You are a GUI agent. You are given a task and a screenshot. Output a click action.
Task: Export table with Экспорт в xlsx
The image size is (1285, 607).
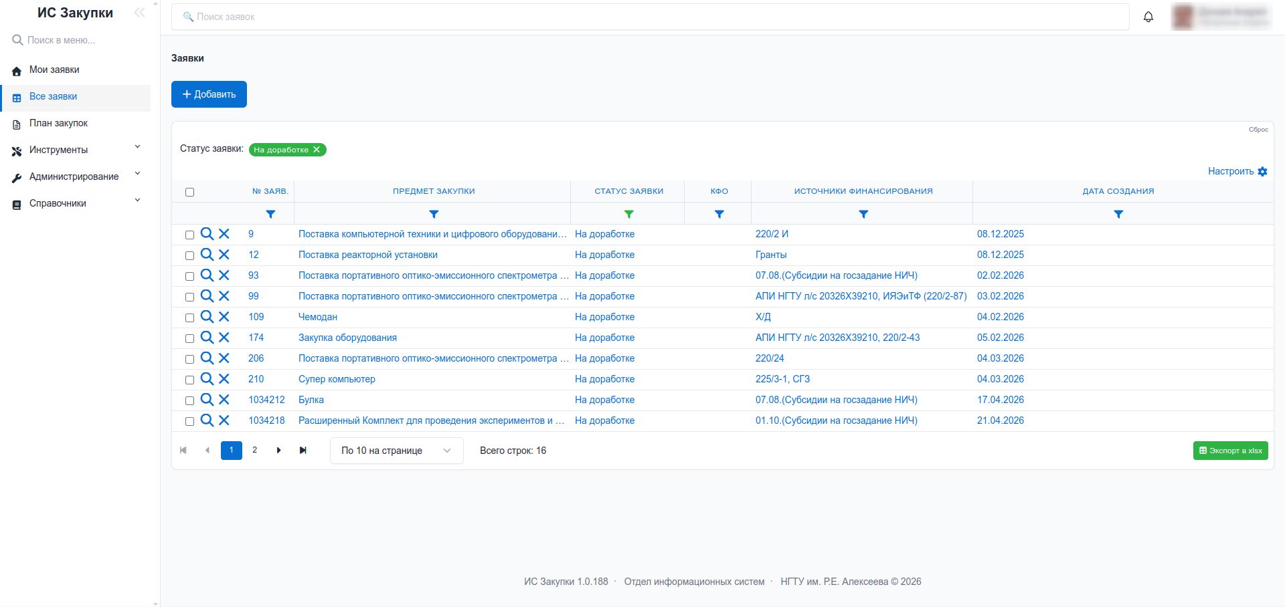pos(1230,451)
